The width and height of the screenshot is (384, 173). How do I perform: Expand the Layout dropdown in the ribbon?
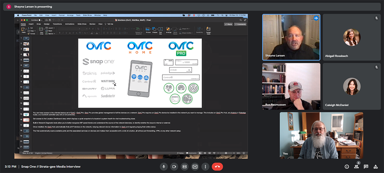pos(50,28)
